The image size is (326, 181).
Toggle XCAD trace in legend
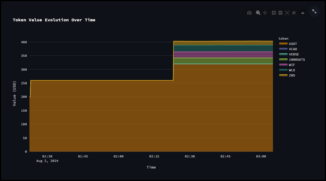[293, 49]
